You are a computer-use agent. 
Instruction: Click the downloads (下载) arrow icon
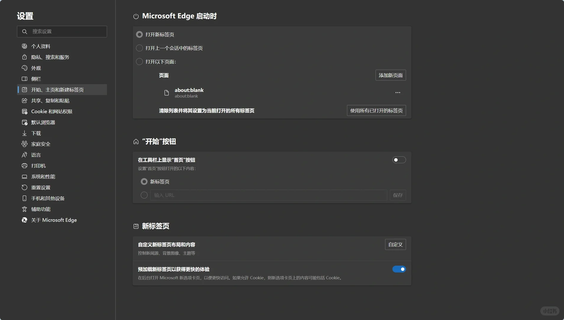tap(24, 133)
